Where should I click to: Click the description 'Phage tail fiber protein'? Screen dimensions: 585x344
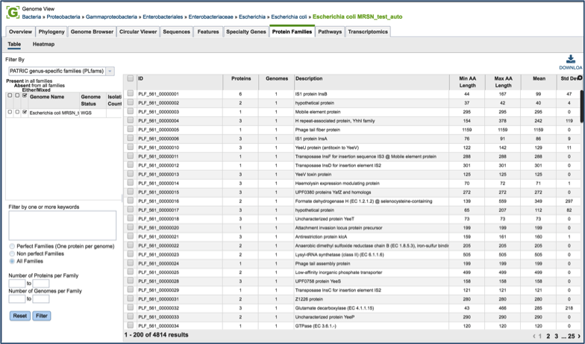(318, 130)
